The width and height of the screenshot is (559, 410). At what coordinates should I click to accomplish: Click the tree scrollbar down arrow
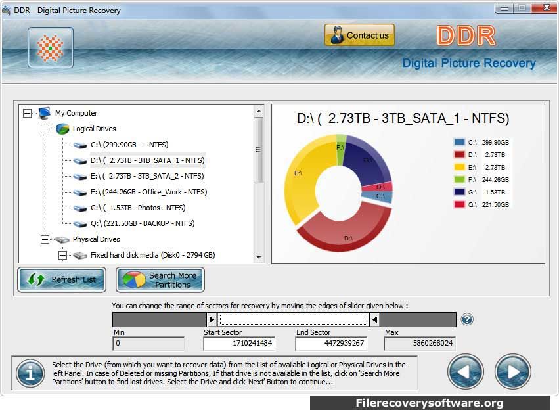pos(259,257)
